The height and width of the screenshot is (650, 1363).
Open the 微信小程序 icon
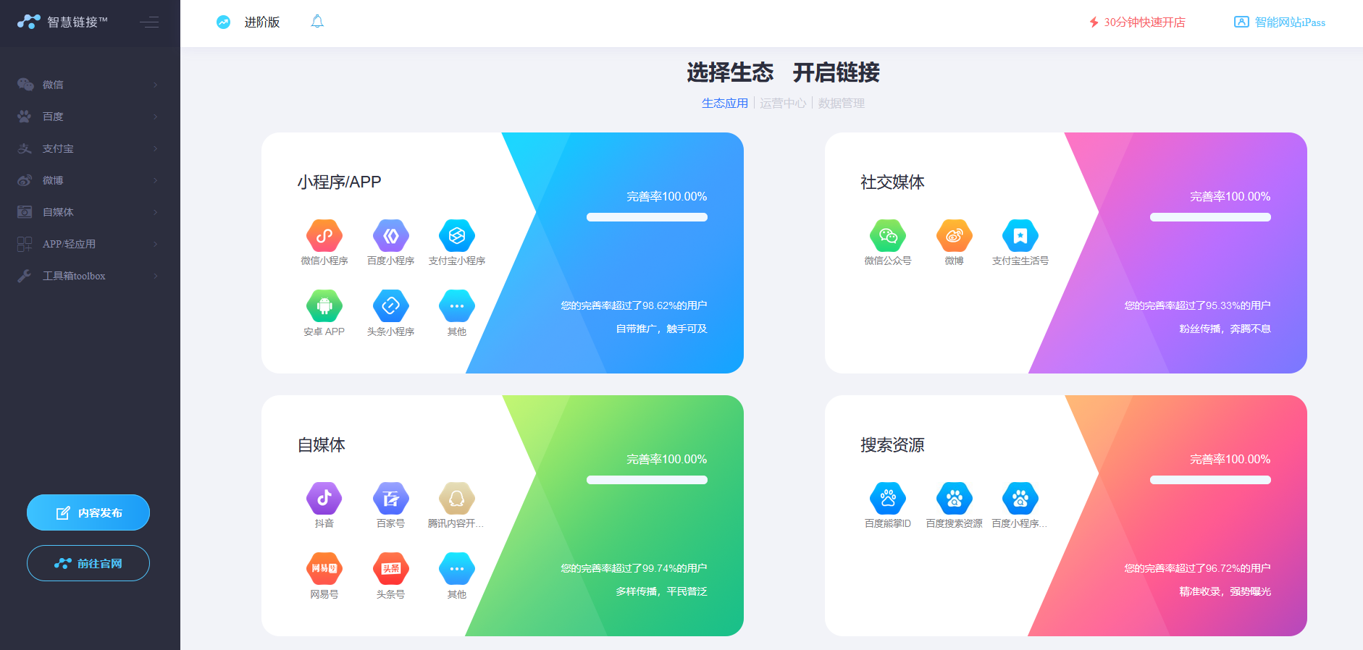[324, 236]
